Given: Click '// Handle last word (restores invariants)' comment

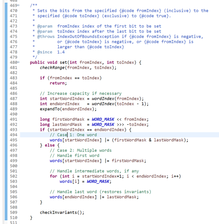Looking at the screenshot, I should 100,192.
